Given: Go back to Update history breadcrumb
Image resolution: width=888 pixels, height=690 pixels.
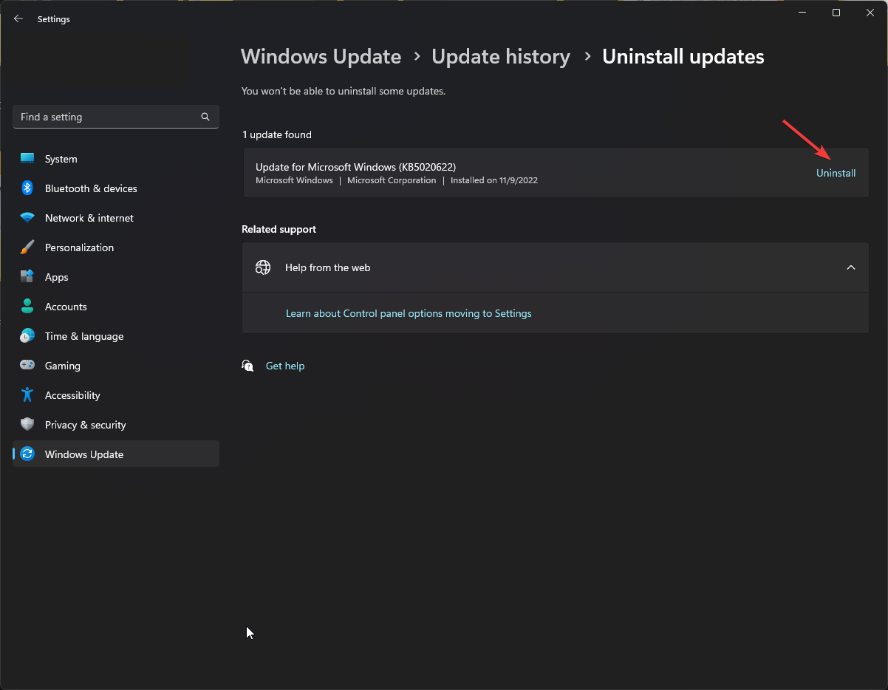Looking at the screenshot, I should click(501, 57).
